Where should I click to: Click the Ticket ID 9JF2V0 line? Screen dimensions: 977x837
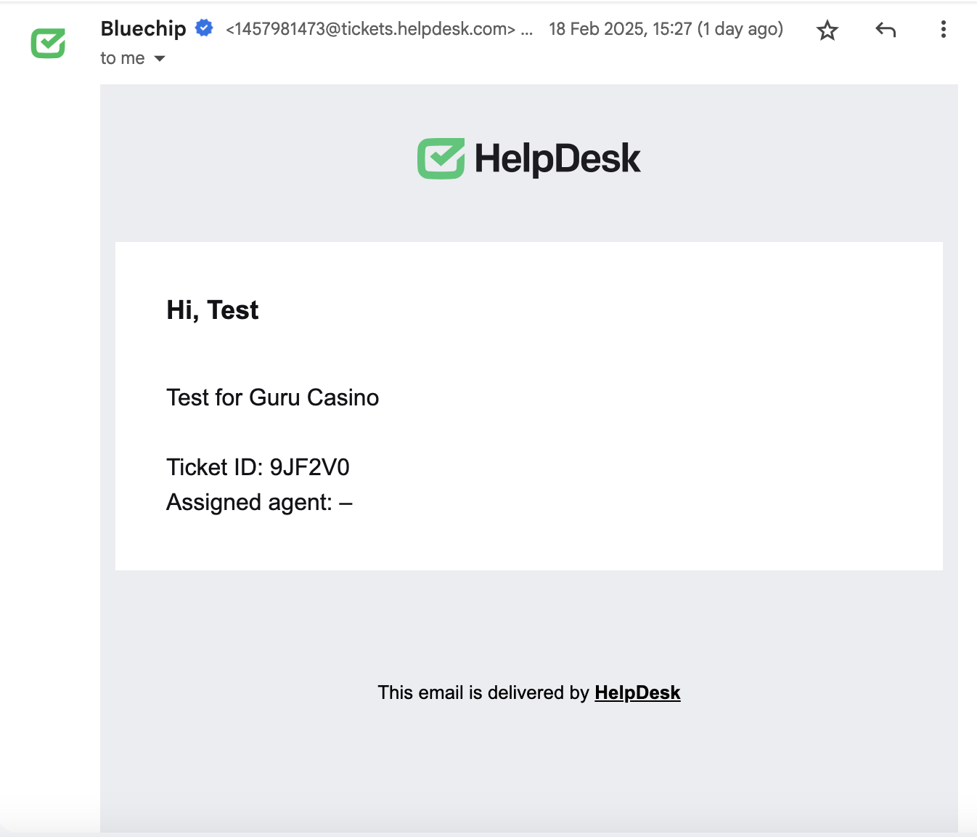(258, 467)
